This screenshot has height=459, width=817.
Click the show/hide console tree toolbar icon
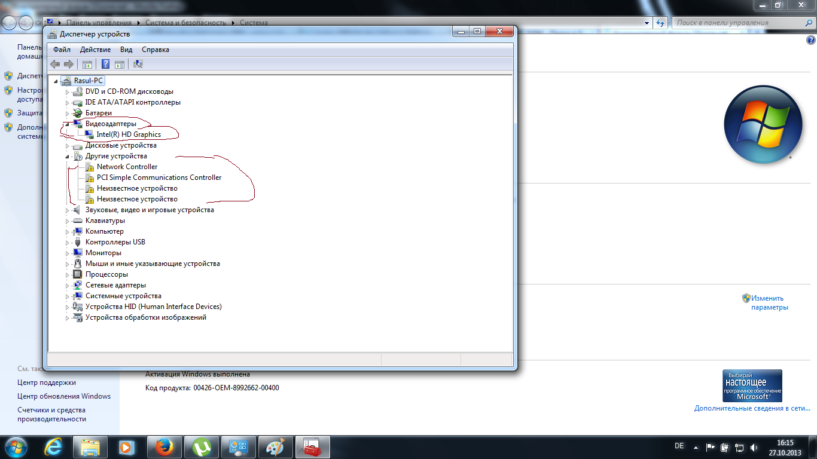[x=87, y=64]
